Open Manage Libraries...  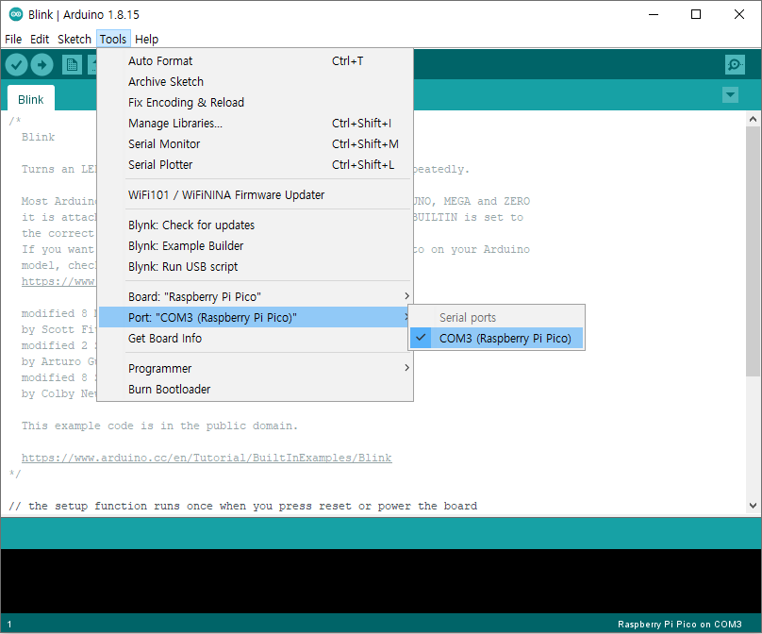(255, 124)
